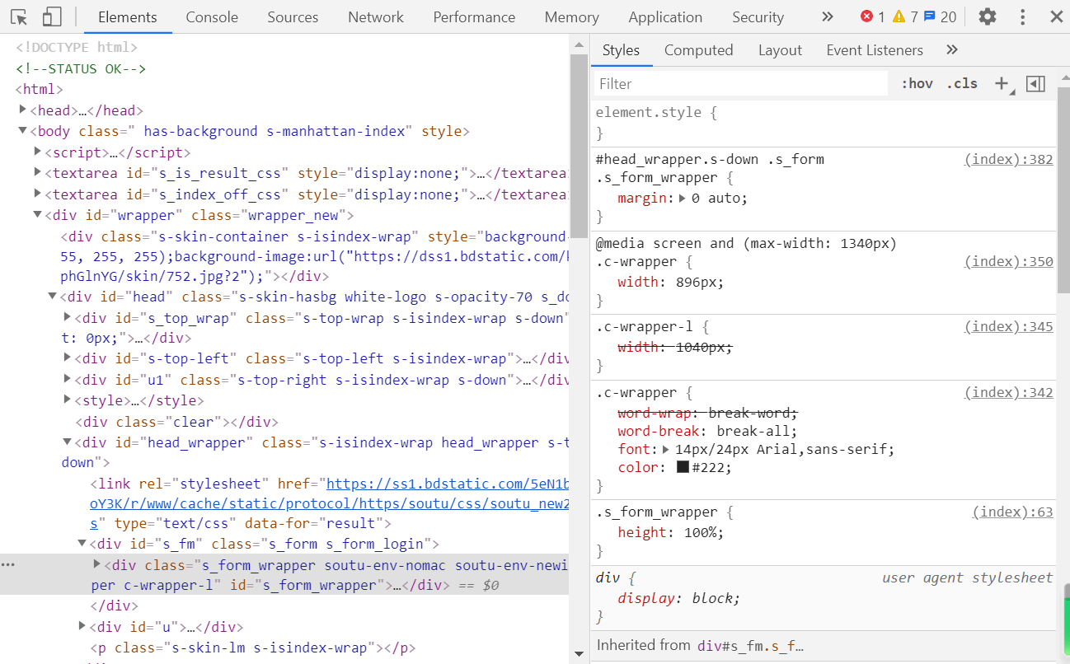Viewport: 1070px width, 664px height.
Task: Open the customize DevTools three-dot menu
Action: (x=1022, y=16)
